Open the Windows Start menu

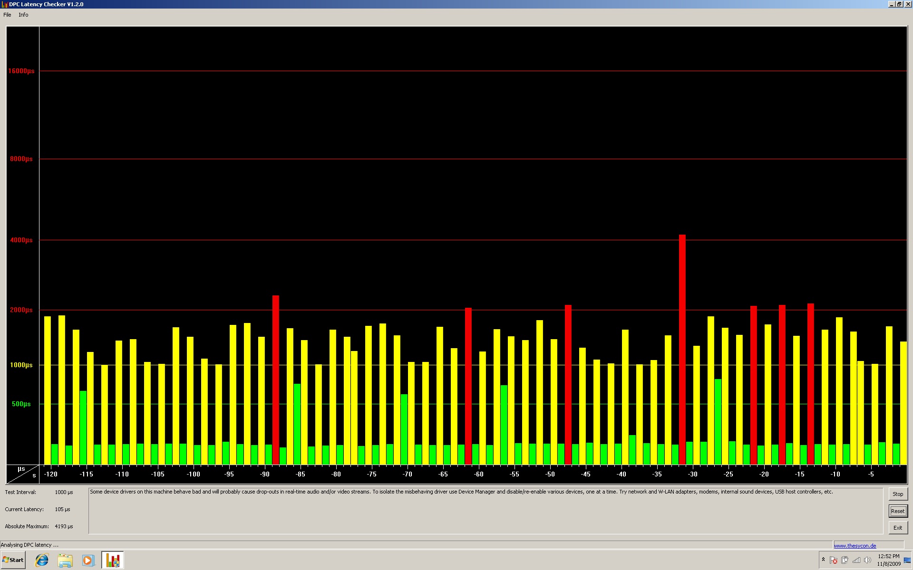tap(13, 560)
